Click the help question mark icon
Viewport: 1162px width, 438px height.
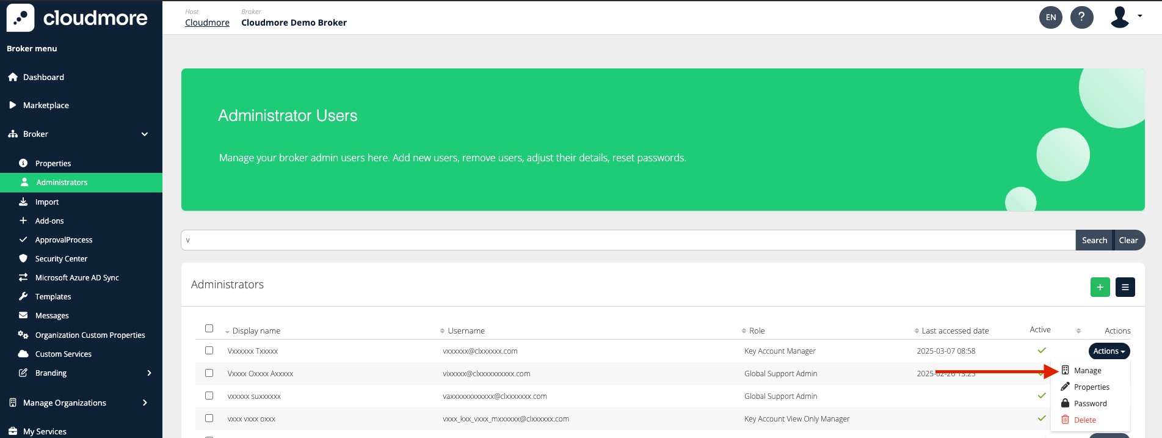1081,17
